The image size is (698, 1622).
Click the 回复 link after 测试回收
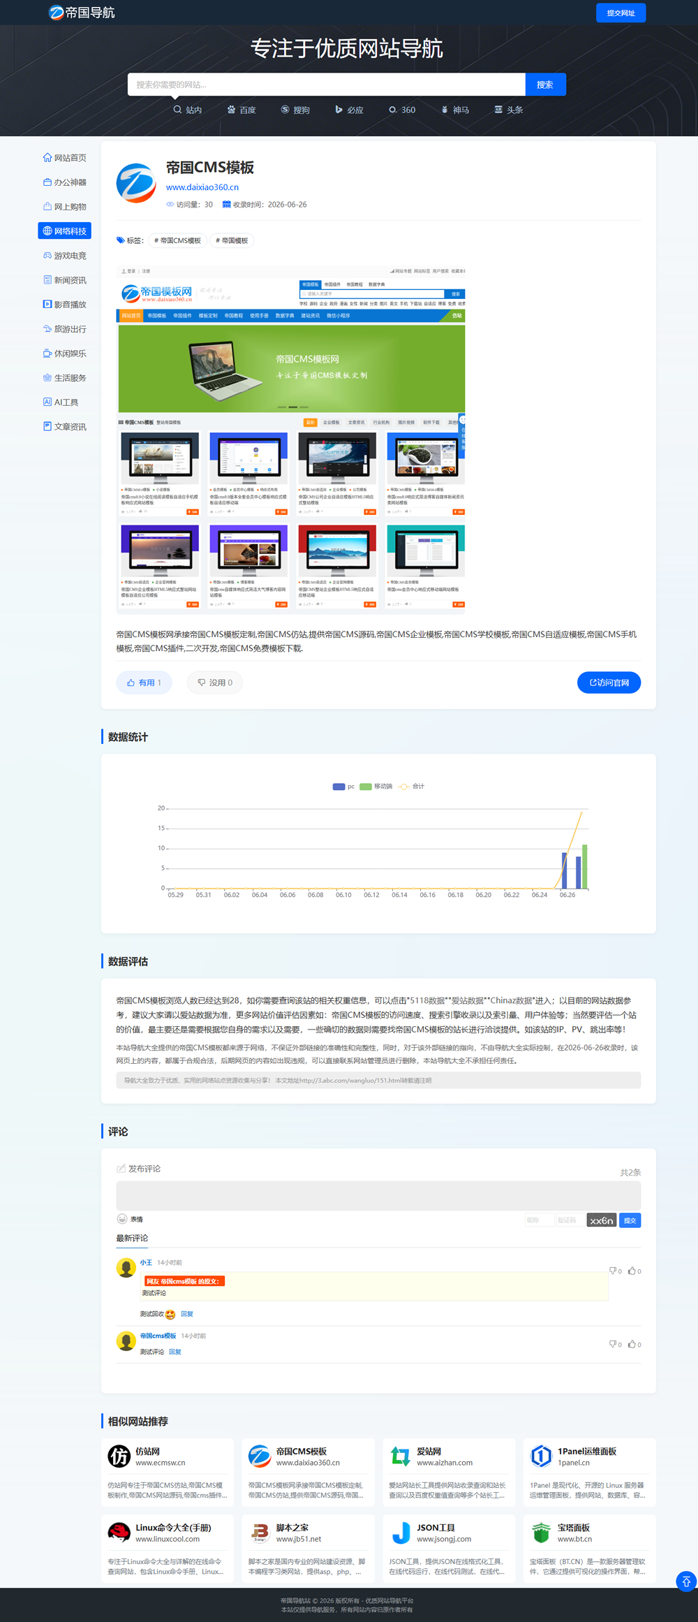[x=187, y=1314]
